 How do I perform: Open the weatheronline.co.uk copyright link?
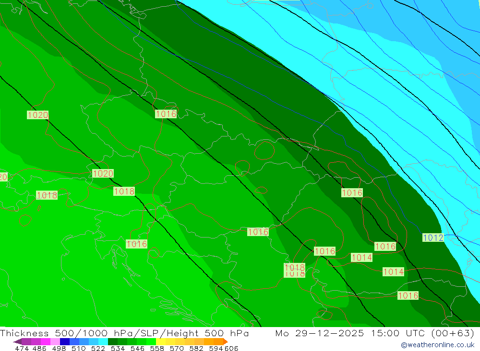(x=438, y=345)
